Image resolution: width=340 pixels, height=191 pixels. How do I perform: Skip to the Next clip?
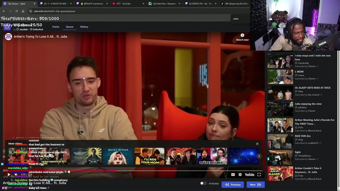(255, 185)
